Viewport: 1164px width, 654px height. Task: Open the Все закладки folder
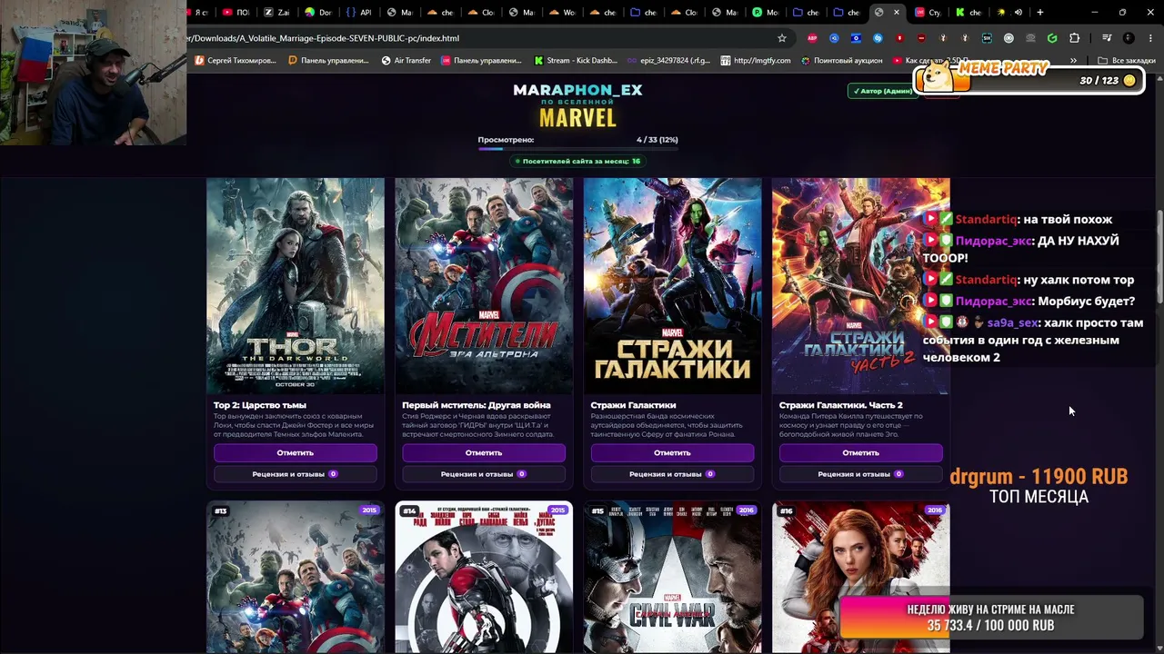point(1126,61)
